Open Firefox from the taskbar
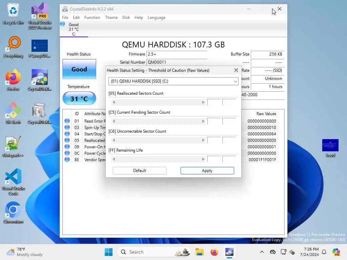 [214, 252]
